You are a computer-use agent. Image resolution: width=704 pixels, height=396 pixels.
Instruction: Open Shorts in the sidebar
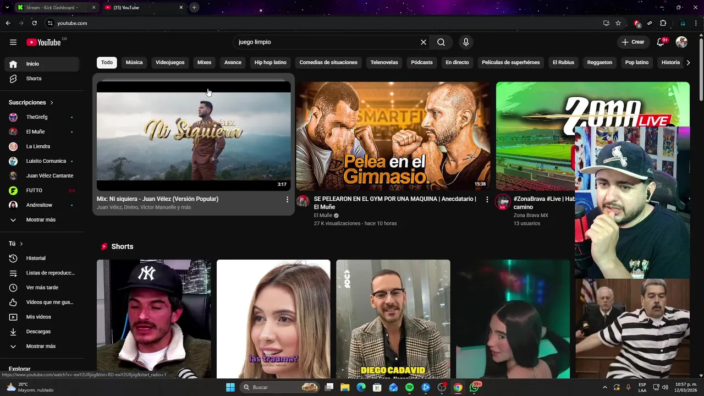(x=43, y=79)
